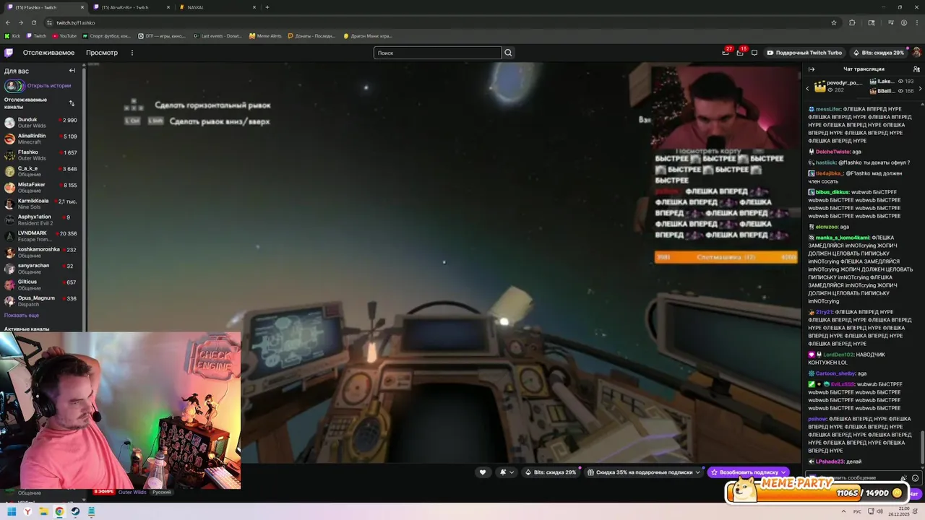Sort followed channels with arrows icon

72,103
